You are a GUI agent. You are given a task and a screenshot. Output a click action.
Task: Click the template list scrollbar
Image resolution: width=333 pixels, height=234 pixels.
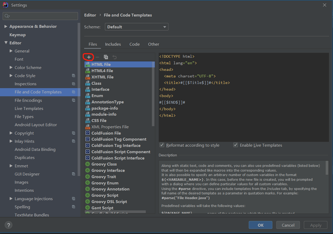tap(153, 94)
